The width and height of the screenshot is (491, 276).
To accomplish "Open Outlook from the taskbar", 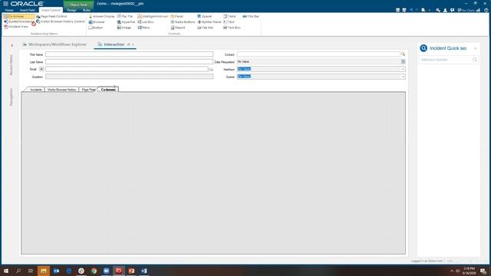I will coord(56,271).
